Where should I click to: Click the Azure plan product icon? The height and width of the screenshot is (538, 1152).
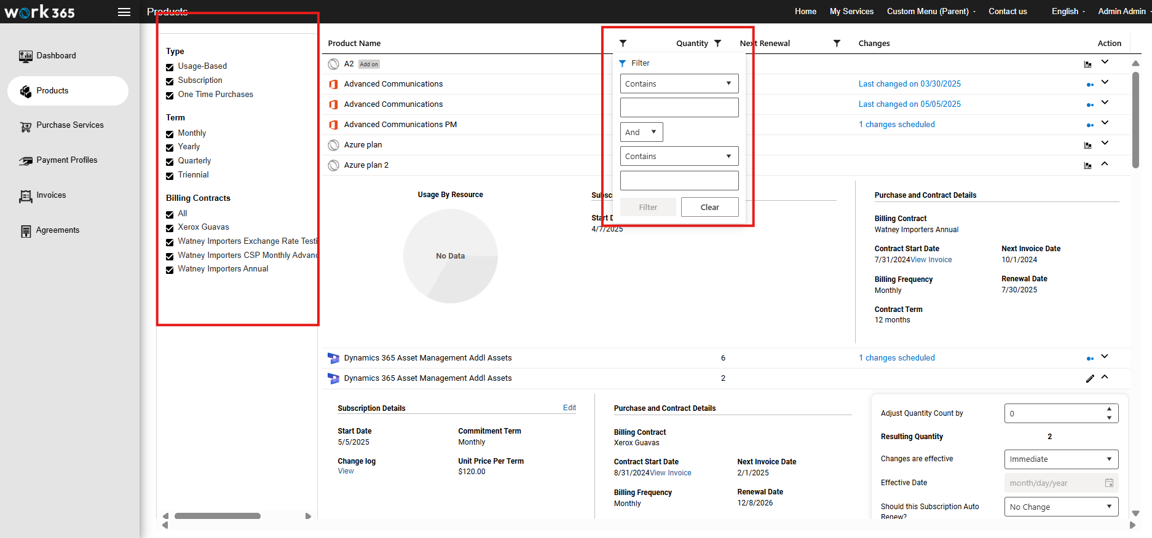tap(334, 145)
